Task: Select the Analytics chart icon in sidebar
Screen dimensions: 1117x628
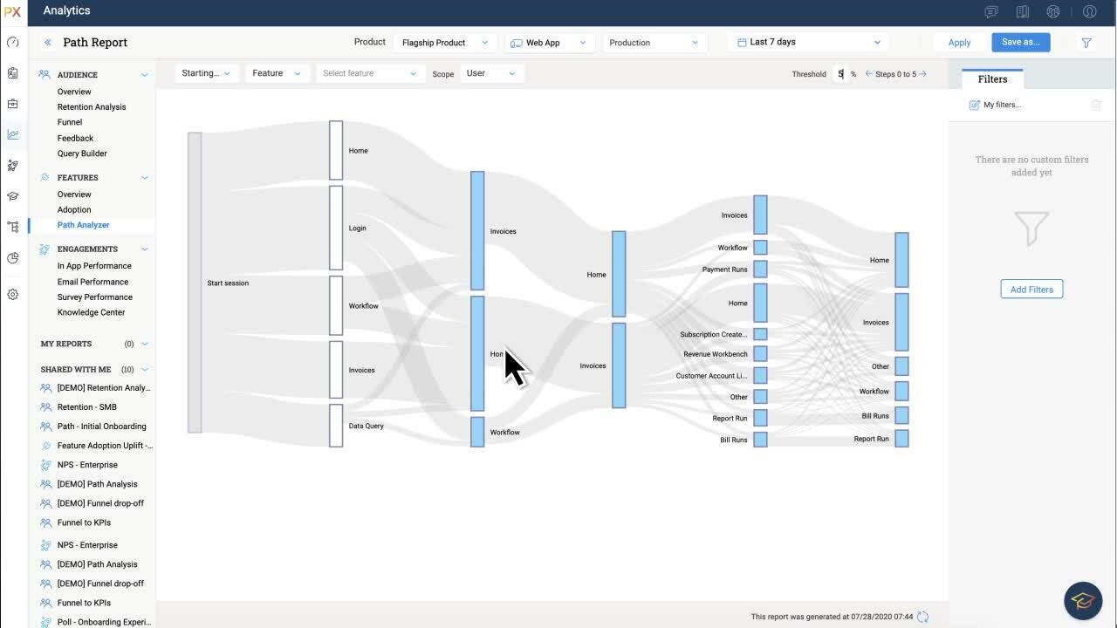Action: pos(12,134)
